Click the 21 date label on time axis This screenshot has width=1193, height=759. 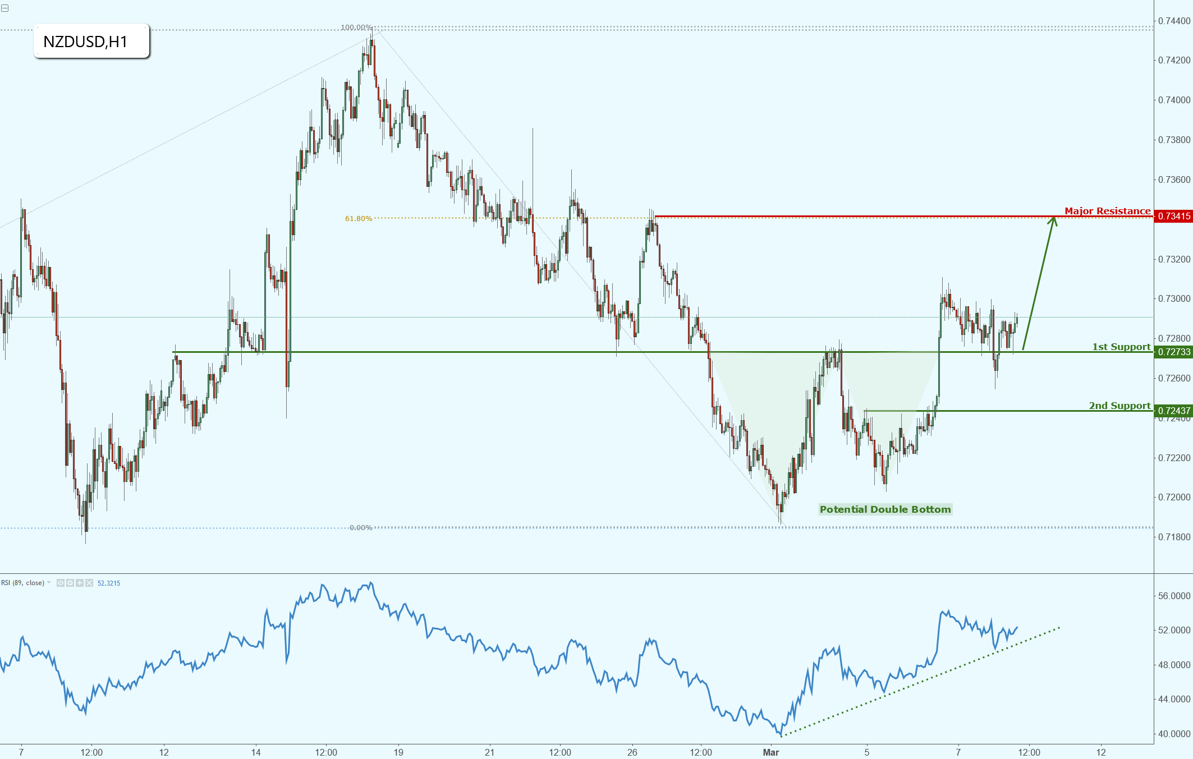pyautogui.click(x=489, y=752)
